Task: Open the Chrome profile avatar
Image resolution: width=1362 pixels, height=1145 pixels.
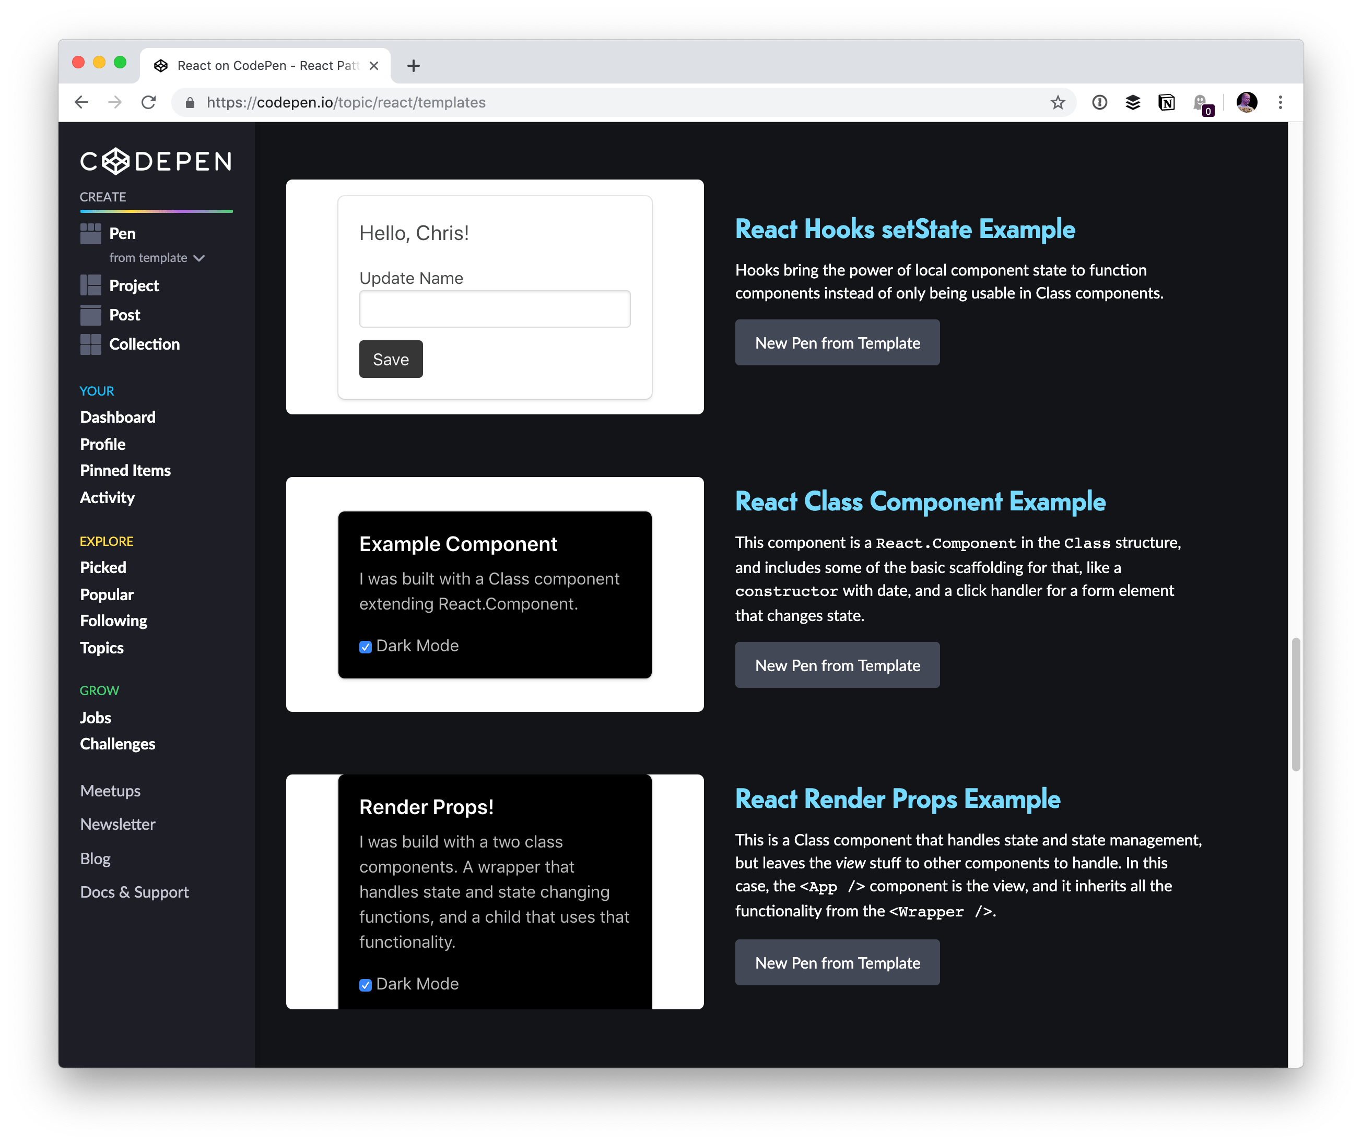Action: pyautogui.click(x=1246, y=102)
